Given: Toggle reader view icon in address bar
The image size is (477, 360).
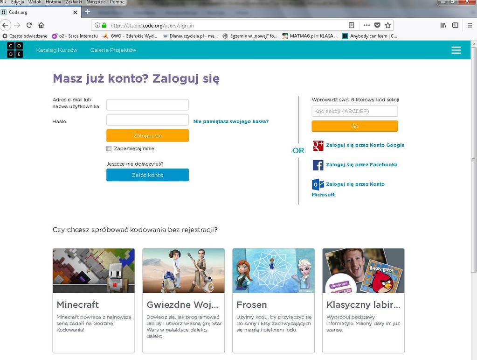Looking at the screenshot, I should click(352, 25).
